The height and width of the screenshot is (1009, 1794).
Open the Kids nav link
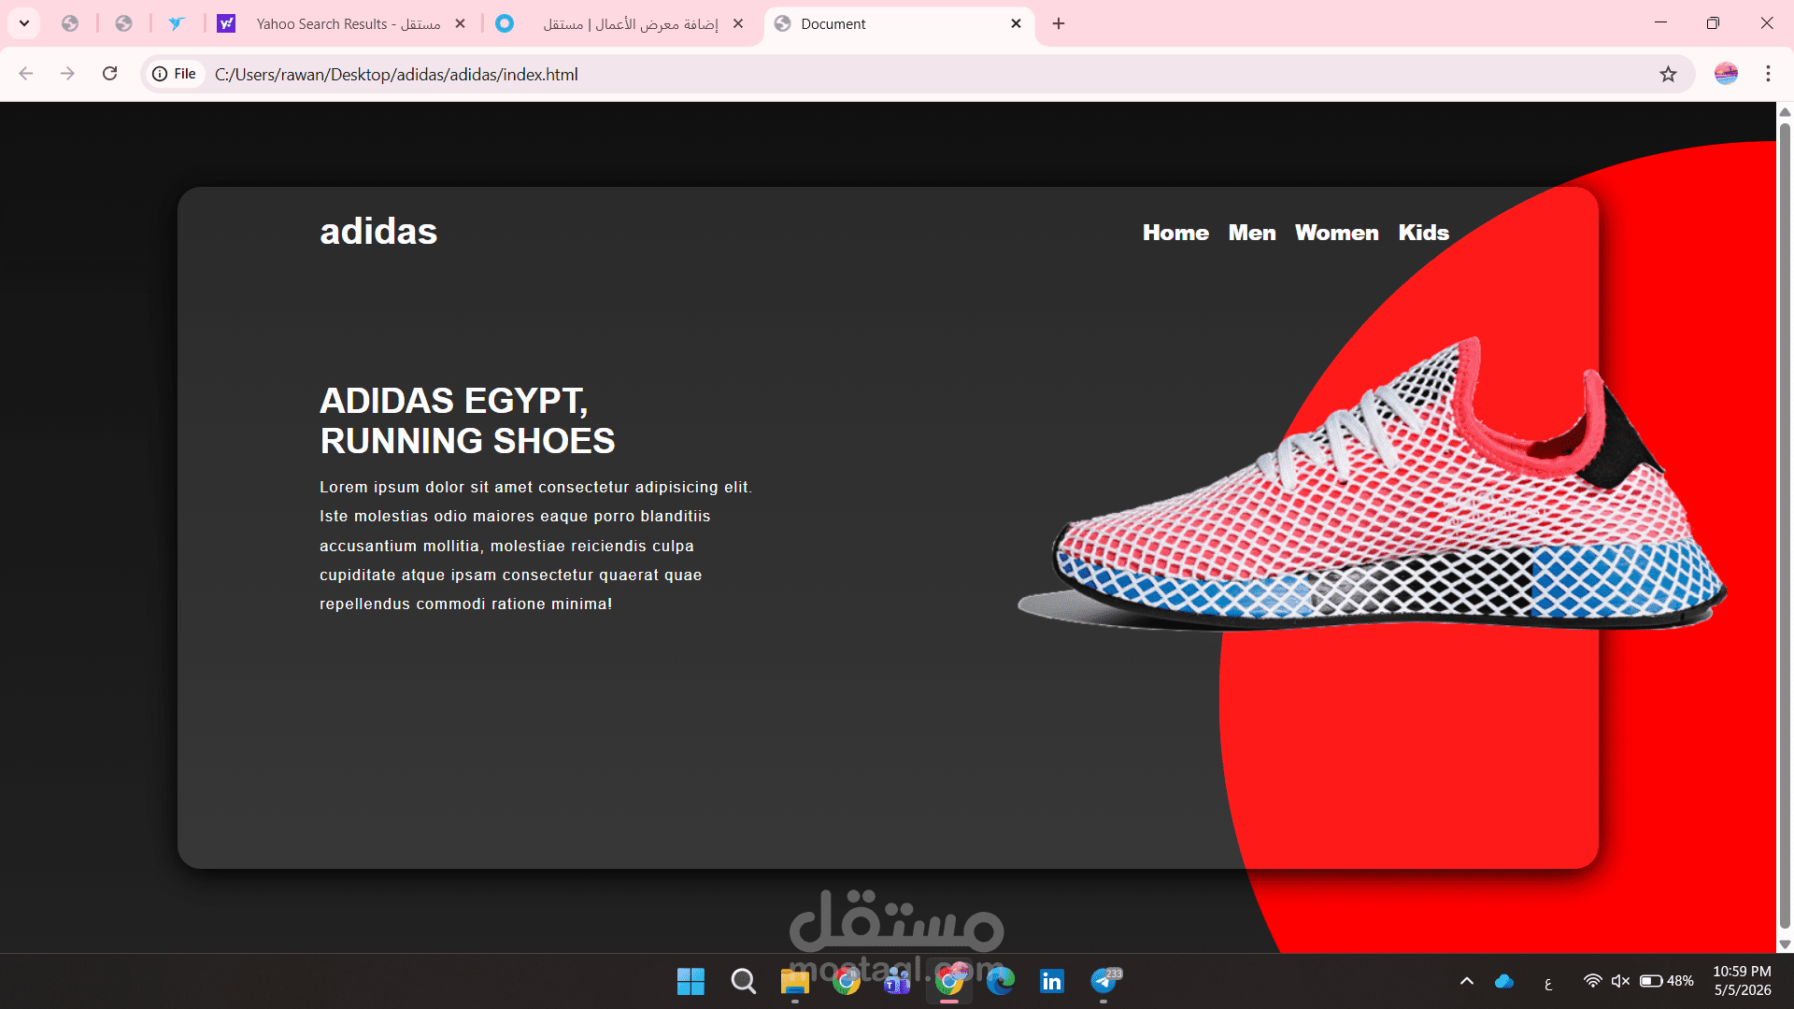[x=1423, y=233]
